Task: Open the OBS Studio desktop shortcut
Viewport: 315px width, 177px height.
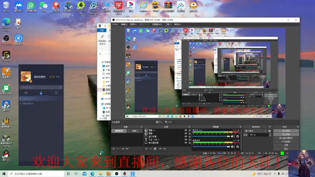Action: pos(6,40)
